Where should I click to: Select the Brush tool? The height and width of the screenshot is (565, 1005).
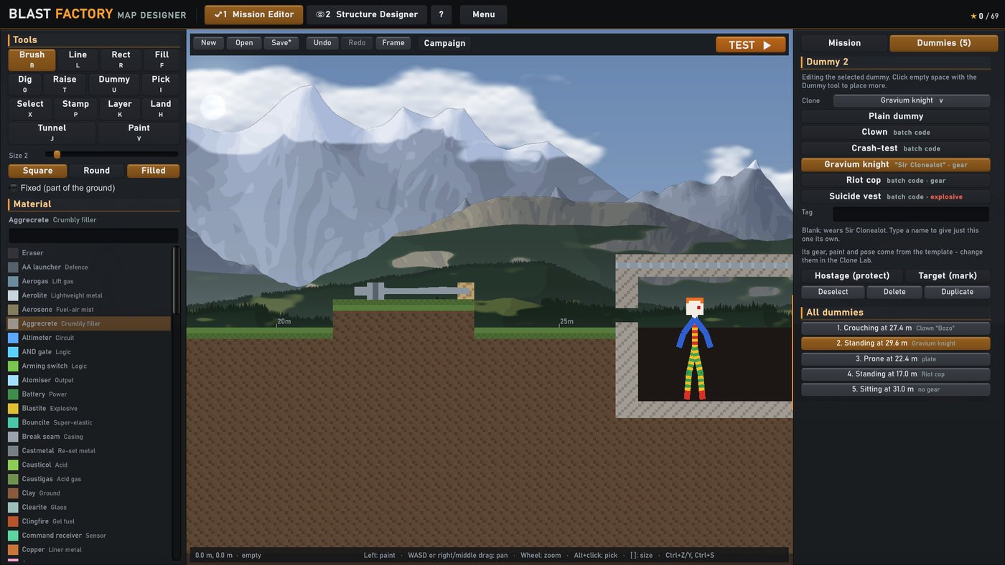[x=32, y=60]
